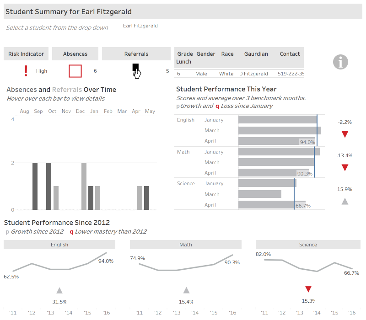The height and width of the screenshot is (320, 366).
Task: Click the English April 94.0% performance bar
Action: click(x=276, y=141)
